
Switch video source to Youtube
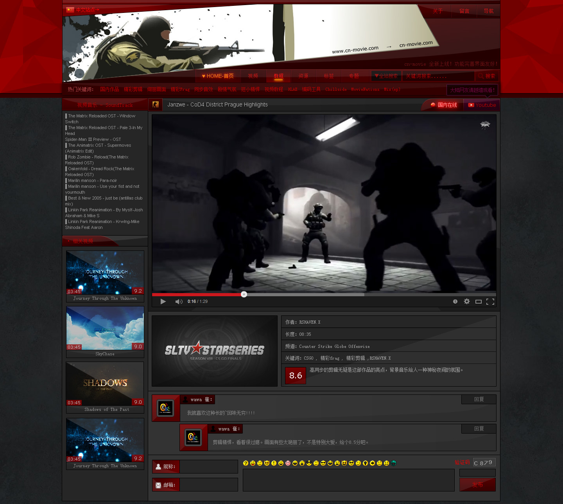482,105
